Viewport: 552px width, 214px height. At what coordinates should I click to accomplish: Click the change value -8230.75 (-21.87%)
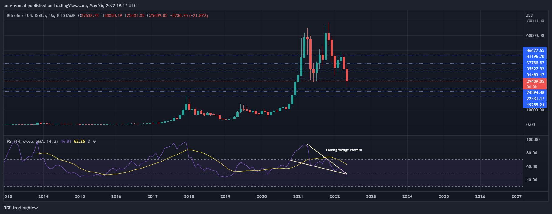click(x=189, y=15)
